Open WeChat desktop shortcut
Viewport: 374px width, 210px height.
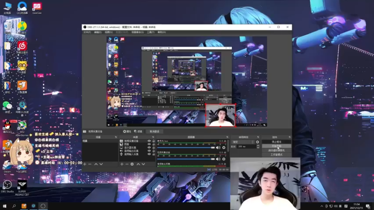click(7, 107)
